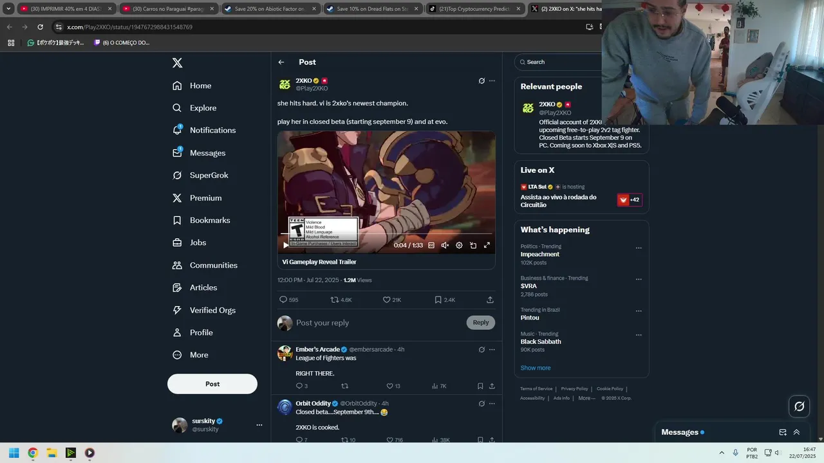Play the Vi gameplay trailer video
The image size is (824, 463).
[286, 245]
